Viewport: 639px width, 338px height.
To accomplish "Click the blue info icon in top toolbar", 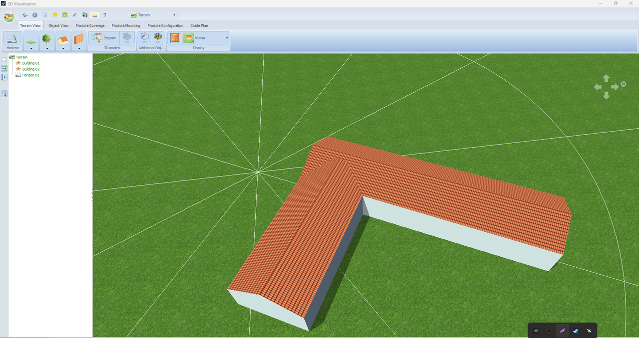I will (x=35, y=15).
